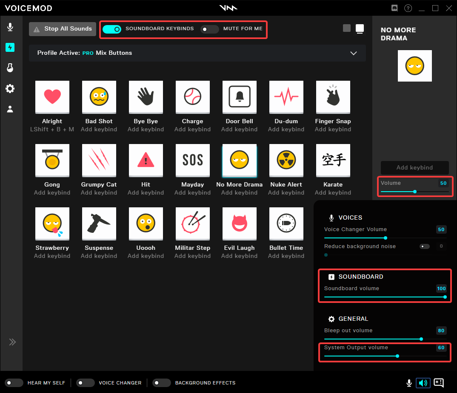The height and width of the screenshot is (393, 457).
Task: Play the Evil Laugh devil sound
Action: (x=240, y=224)
